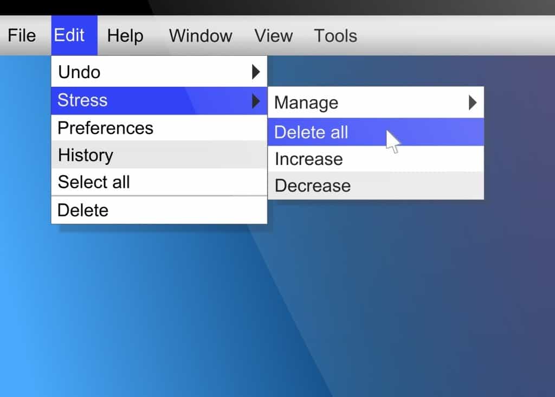Expand the Undo submenu arrow
555x397 pixels.
[256, 72]
